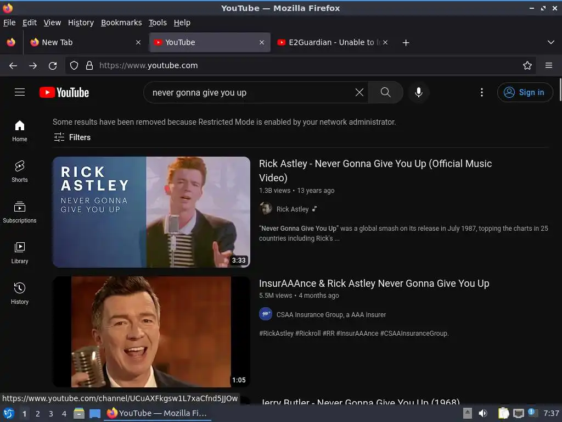This screenshot has height=422, width=562.
Task: Open the View menu
Action: coord(52,23)
